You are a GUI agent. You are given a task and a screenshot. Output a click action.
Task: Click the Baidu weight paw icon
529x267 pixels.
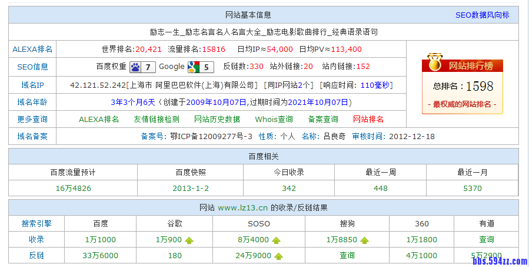coord(142,67)
